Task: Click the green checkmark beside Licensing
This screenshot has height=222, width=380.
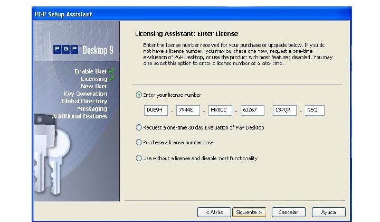Action: tap(111, 78)
